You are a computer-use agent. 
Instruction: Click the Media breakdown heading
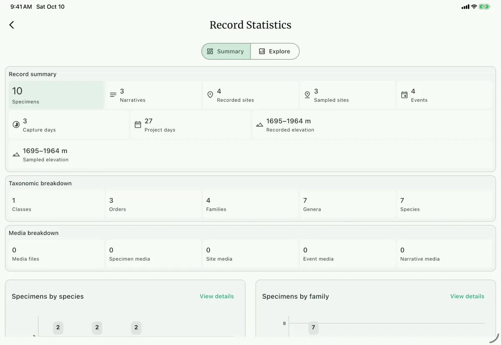(x=34, y=233)
